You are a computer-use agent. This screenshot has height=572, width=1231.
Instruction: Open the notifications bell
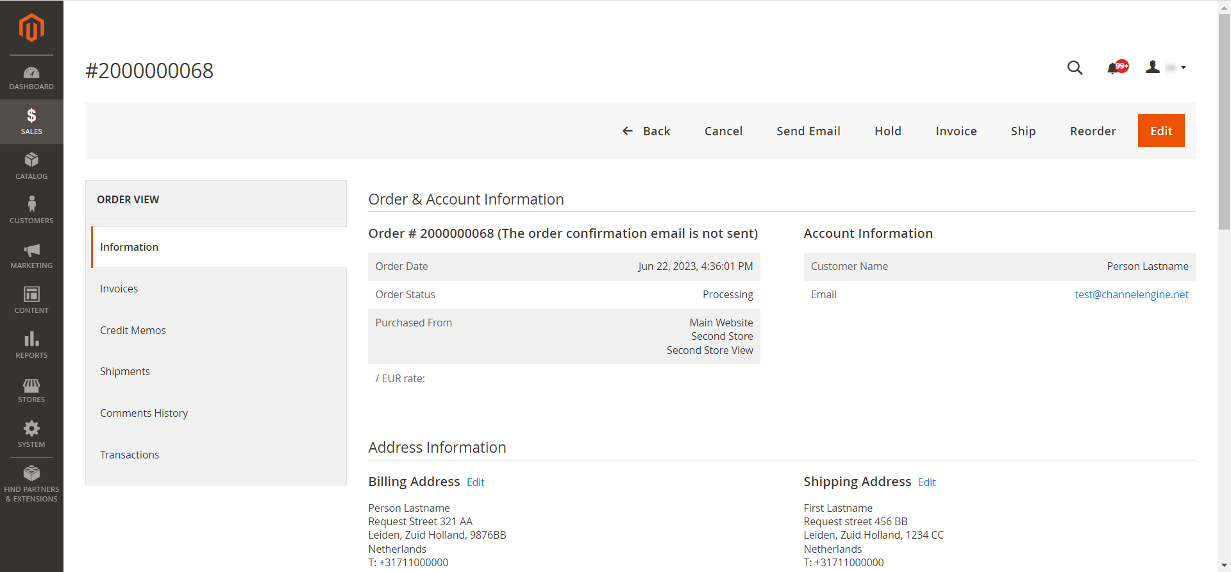1114,68
